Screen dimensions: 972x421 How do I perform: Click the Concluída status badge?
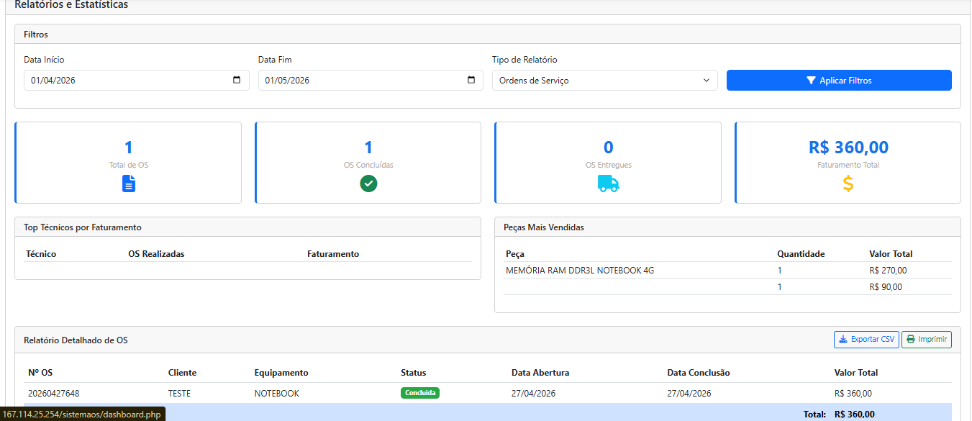tap(420, 393)
